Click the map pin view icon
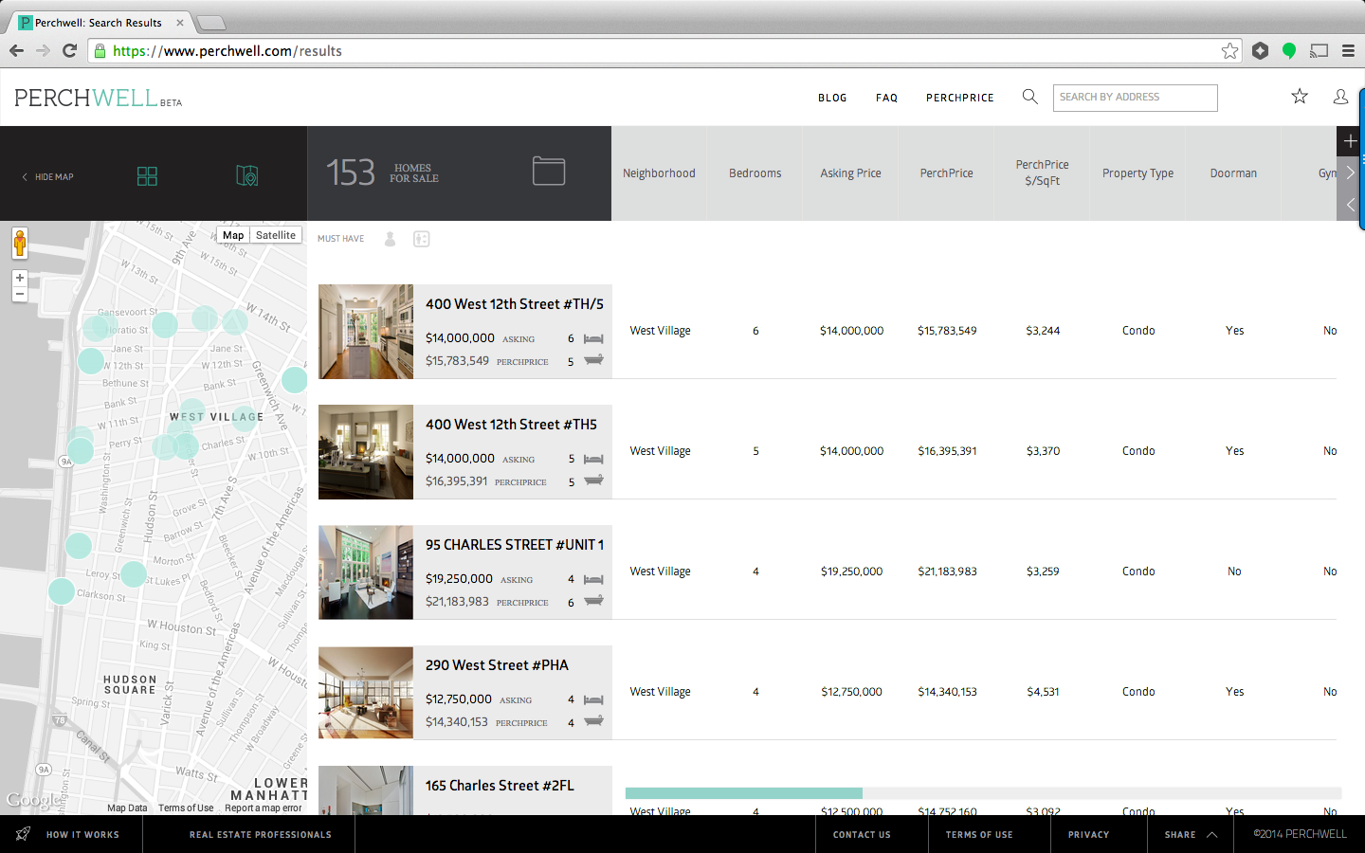Image resolution: width=1365 pixels, height=853 pixels. pyautogui.click(x=246, y=176)
